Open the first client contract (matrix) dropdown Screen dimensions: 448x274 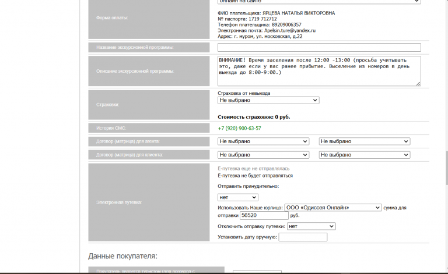click(263, 155)
